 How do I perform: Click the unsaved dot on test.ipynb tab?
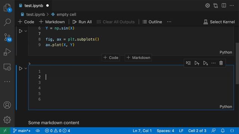[47, 6]
